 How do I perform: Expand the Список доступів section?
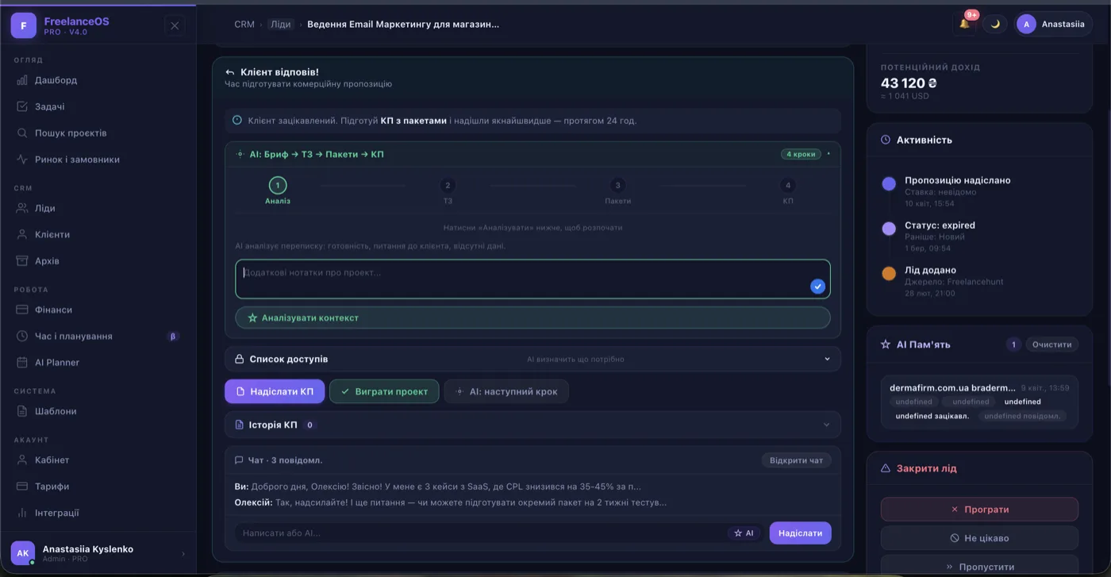532,359
